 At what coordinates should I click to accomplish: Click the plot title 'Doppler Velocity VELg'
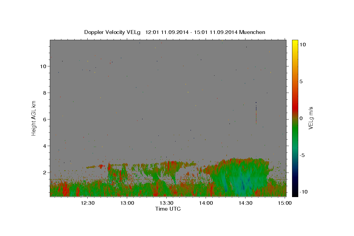coord(113,32)
